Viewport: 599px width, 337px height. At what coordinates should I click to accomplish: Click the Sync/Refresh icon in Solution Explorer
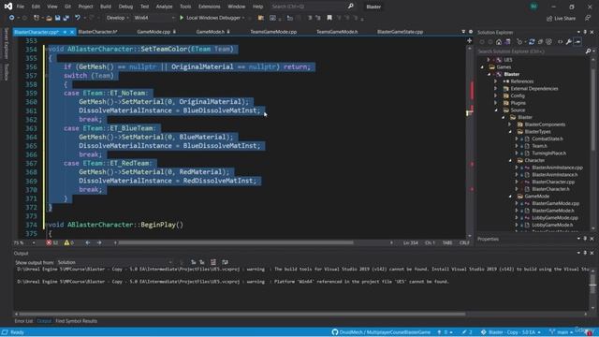coord(532,41)
